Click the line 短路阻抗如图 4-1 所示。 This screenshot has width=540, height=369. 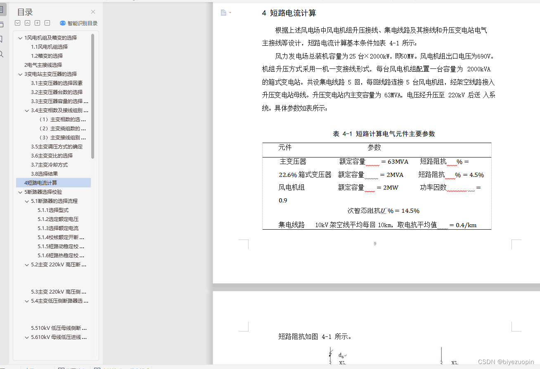click(x=315, y=336)
